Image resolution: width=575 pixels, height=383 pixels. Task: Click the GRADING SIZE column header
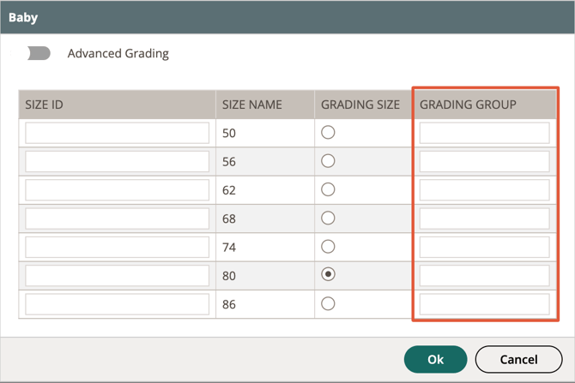363,105
